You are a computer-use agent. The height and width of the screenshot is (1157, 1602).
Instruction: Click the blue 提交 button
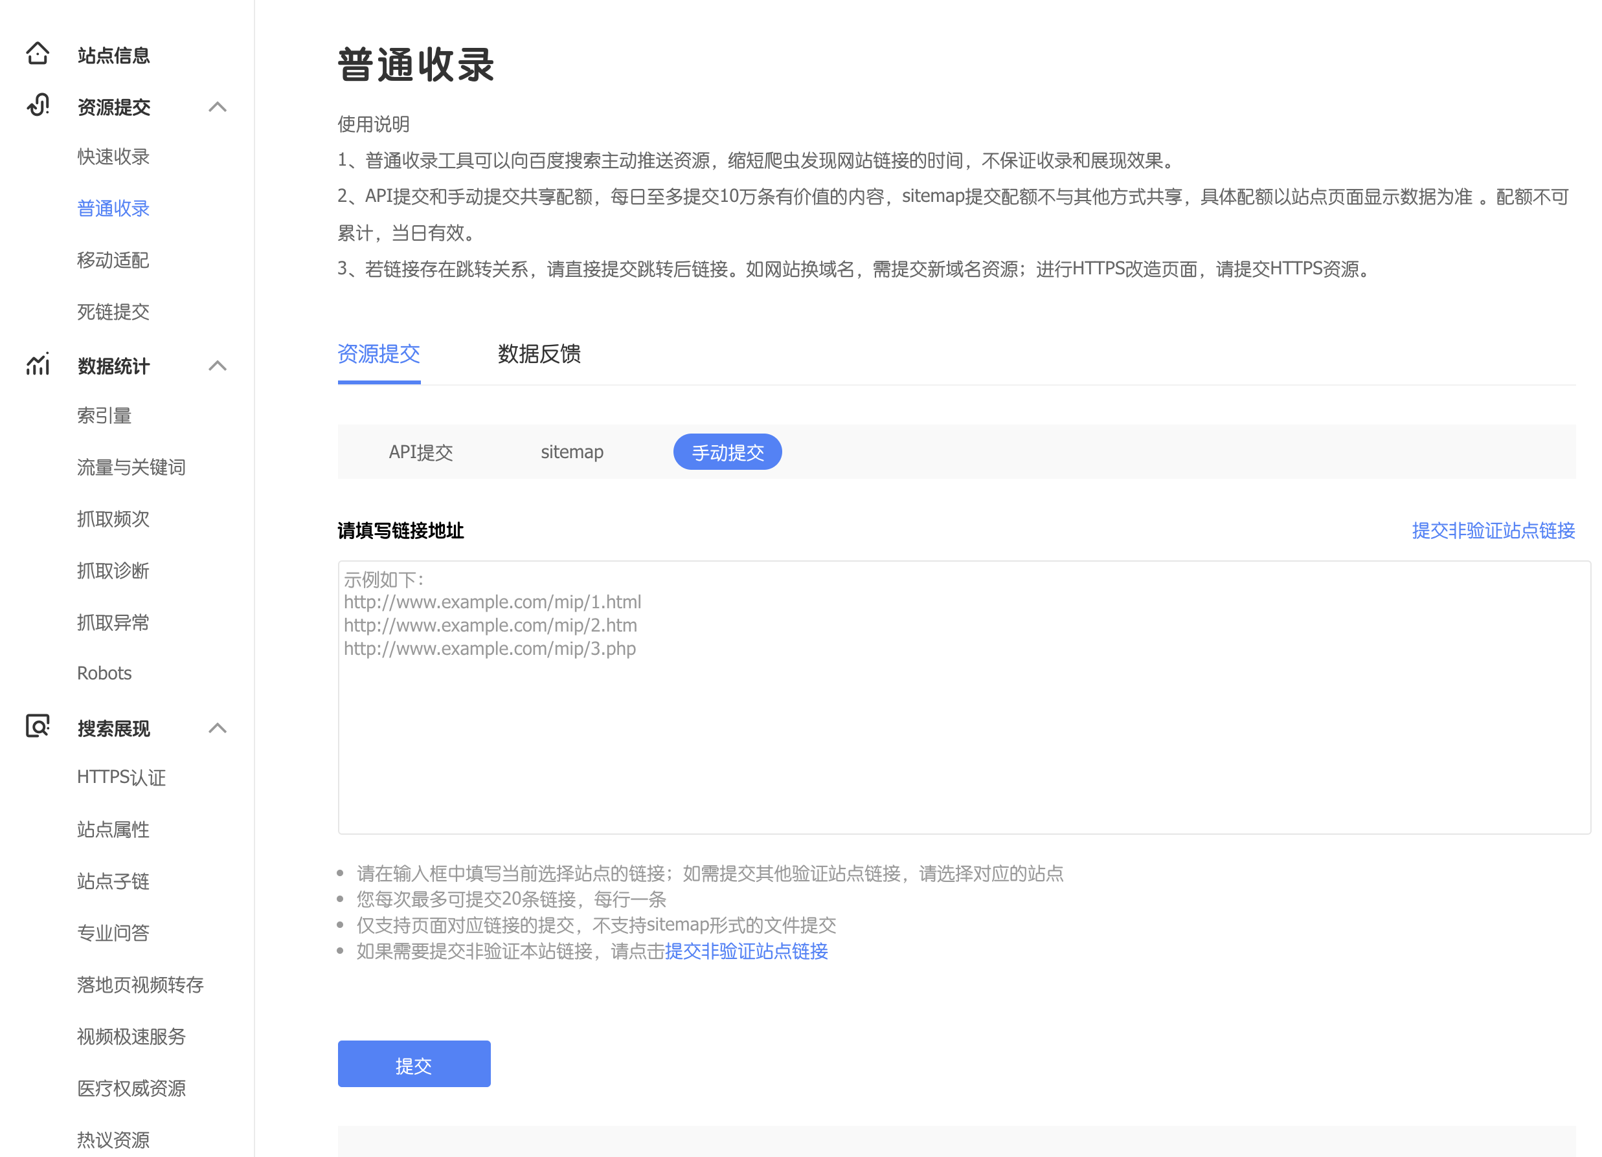point(414,1064)
